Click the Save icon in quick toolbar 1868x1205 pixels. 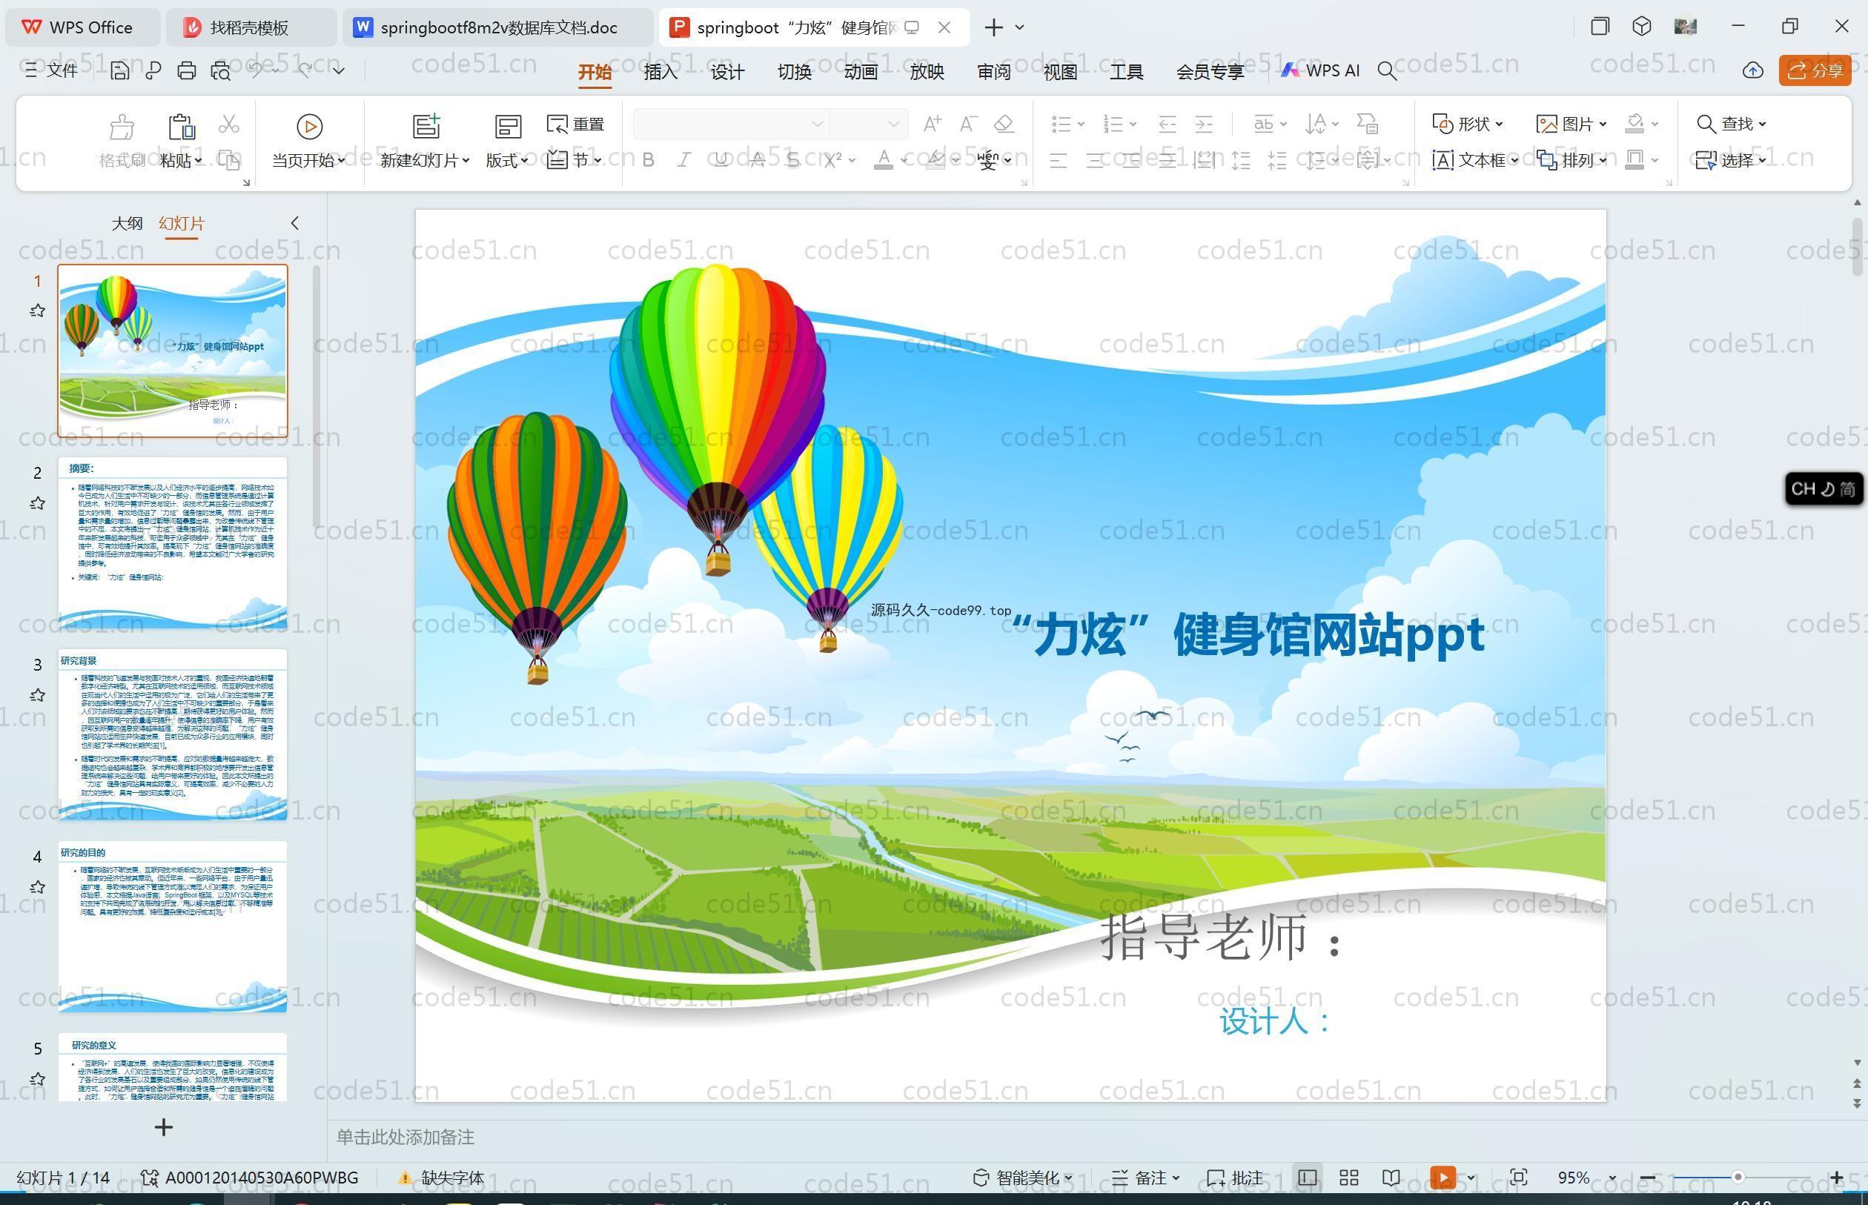point(120,71)
